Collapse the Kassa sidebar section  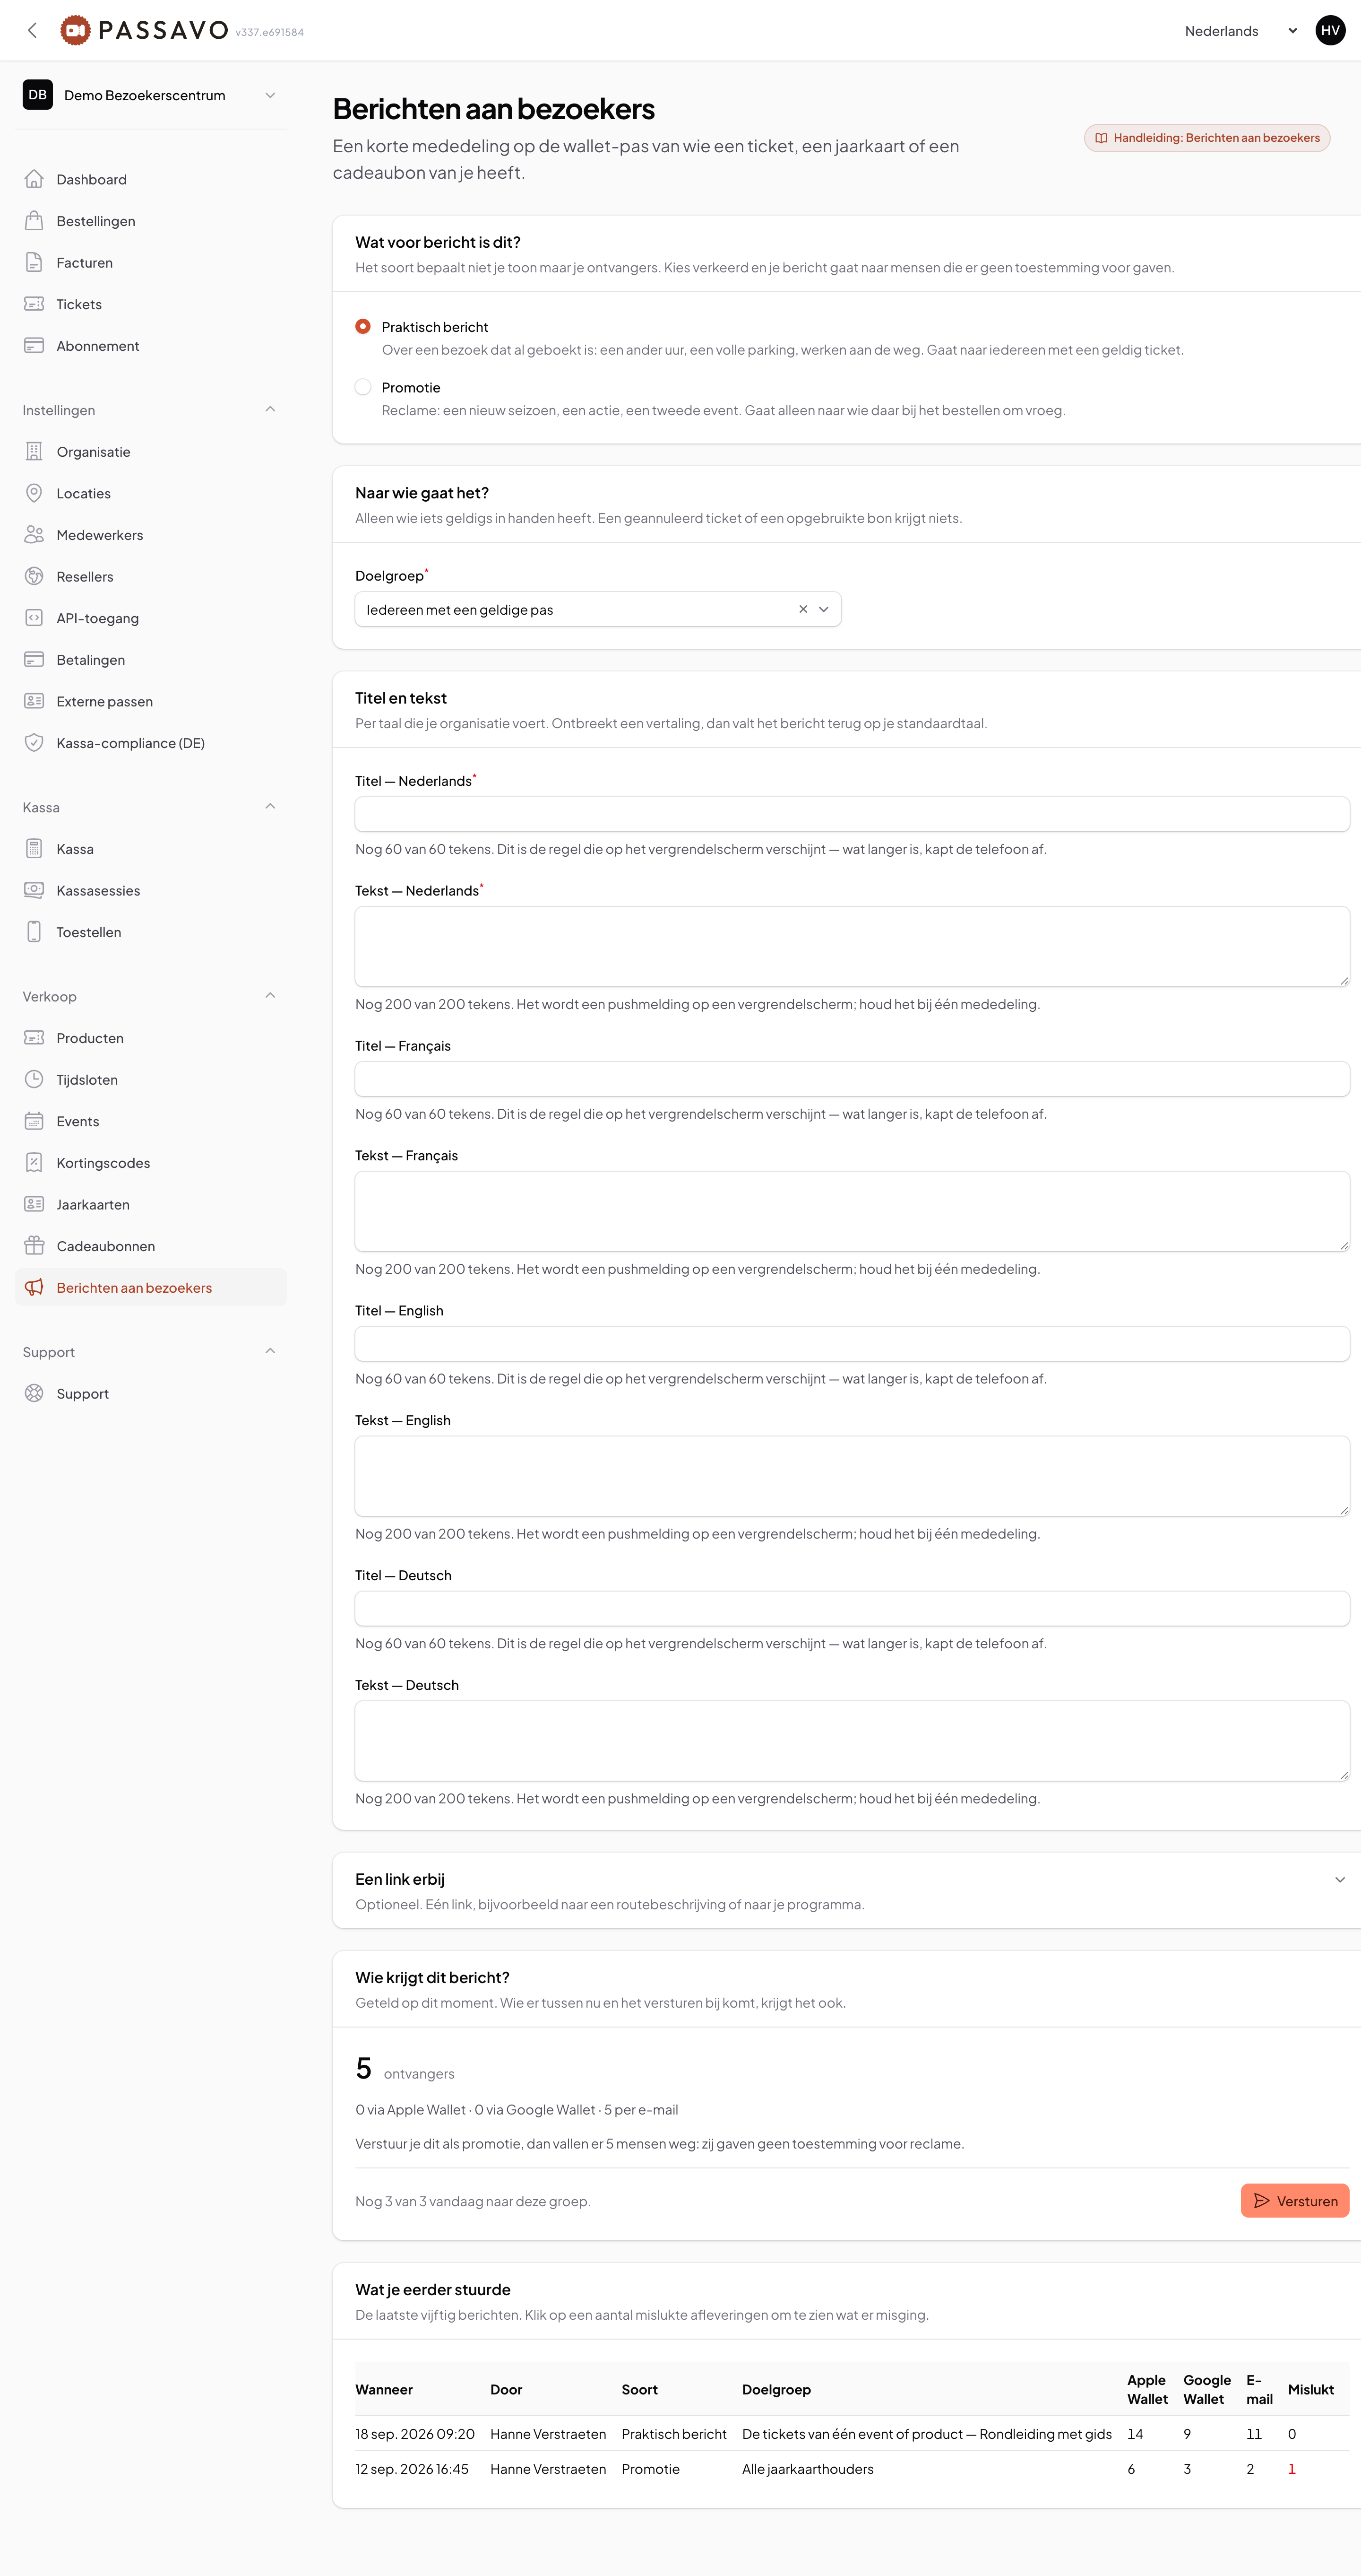[x=270, y=807]
